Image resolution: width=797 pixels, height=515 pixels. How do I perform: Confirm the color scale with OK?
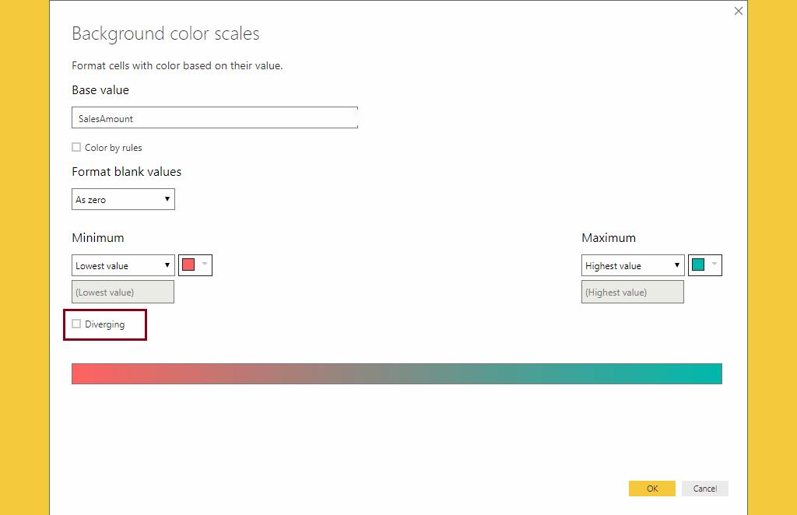pos(651,488)
